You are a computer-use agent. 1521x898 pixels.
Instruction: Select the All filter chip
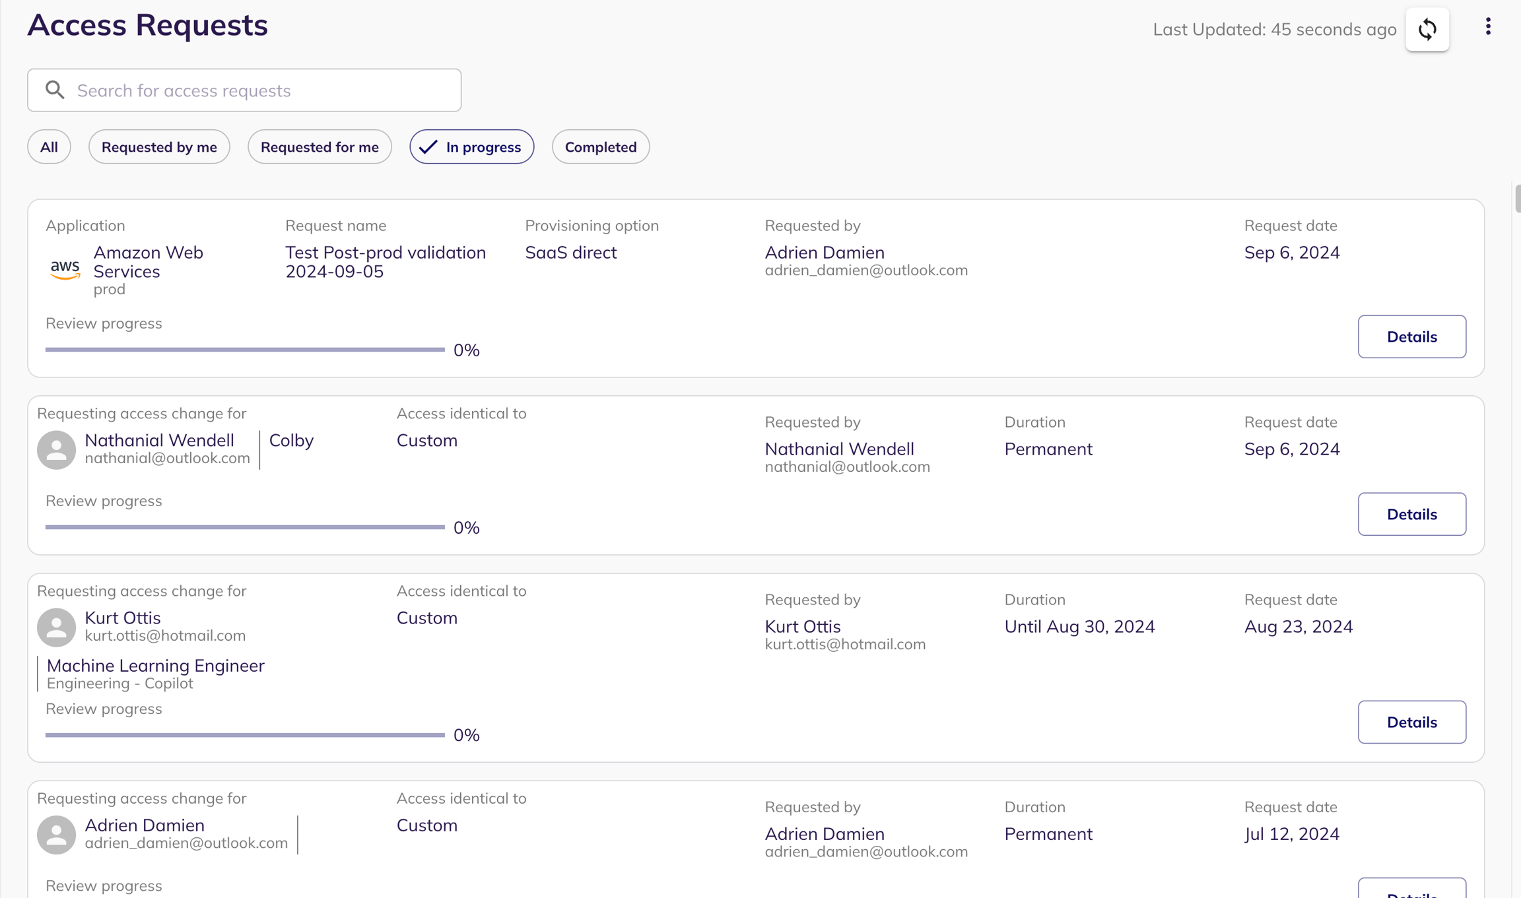(49, 146)
